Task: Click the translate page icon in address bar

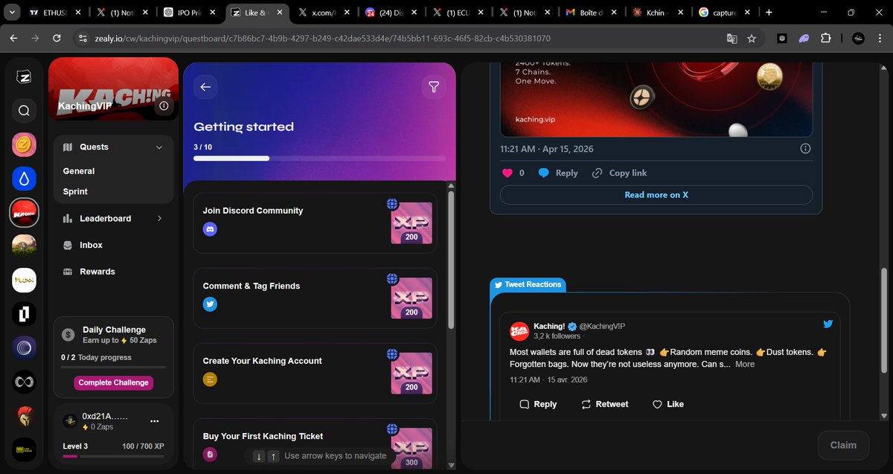Action: [x=732, y=39]
